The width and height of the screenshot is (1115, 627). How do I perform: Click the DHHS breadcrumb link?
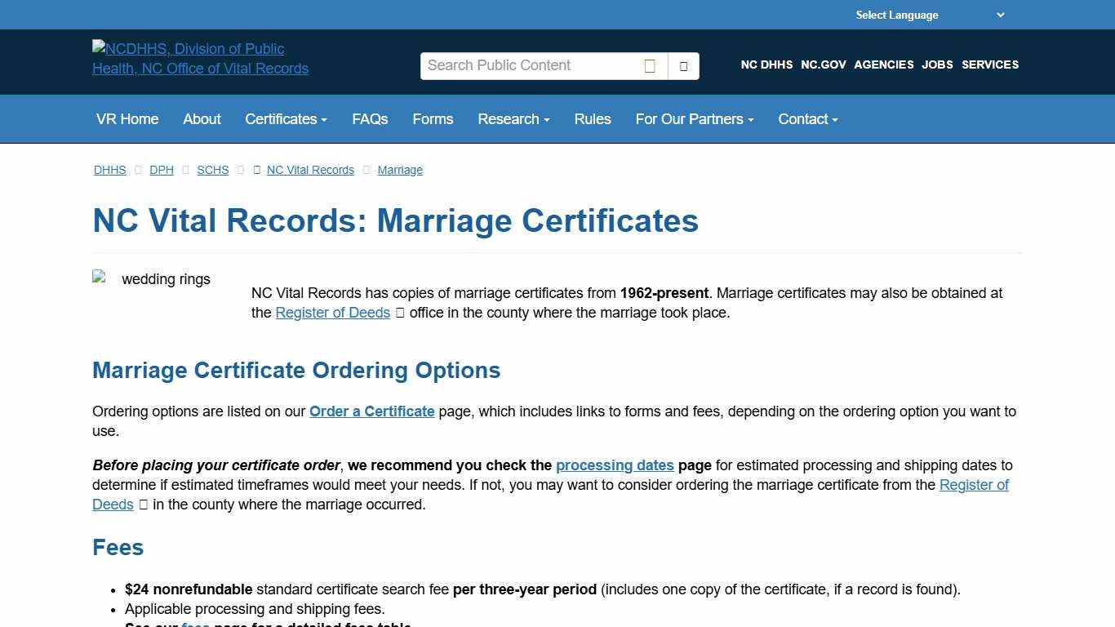[x=109, y=170]
